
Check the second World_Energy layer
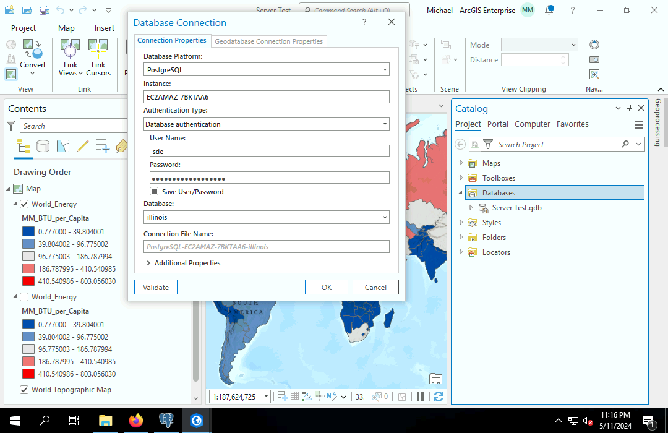click(24, 297)
